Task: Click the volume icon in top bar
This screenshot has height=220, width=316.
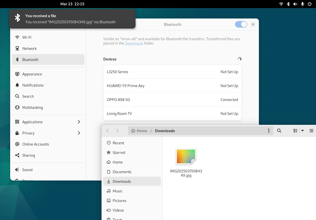Action: pos(295,4)
